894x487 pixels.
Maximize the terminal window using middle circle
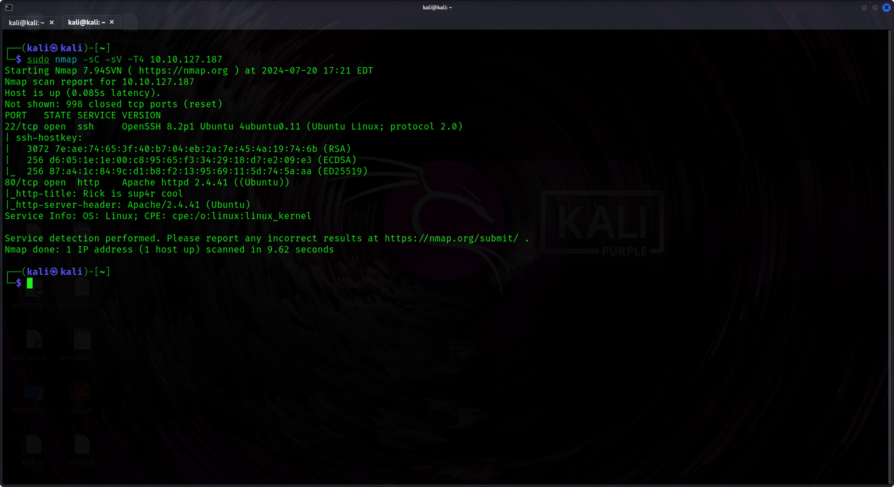pos(875,7)
